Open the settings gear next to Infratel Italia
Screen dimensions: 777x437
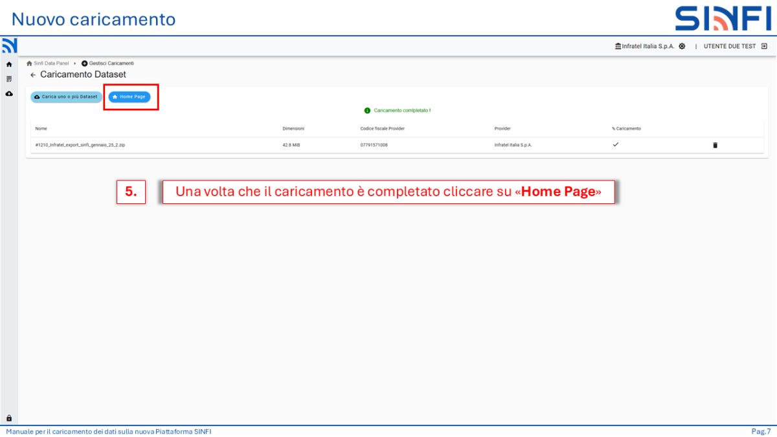click(682, 47)
